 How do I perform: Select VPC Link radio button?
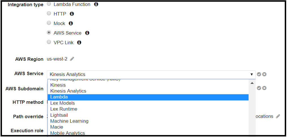pos(49,42)
